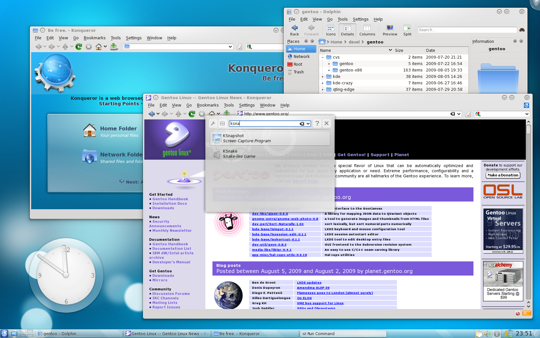
Task: Open dev-libs/qjson-0.6.0 package link
Action: tap(270, 214)
